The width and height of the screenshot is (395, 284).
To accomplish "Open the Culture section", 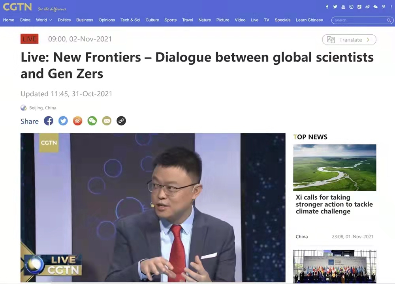I will click(x=152, y=20).
